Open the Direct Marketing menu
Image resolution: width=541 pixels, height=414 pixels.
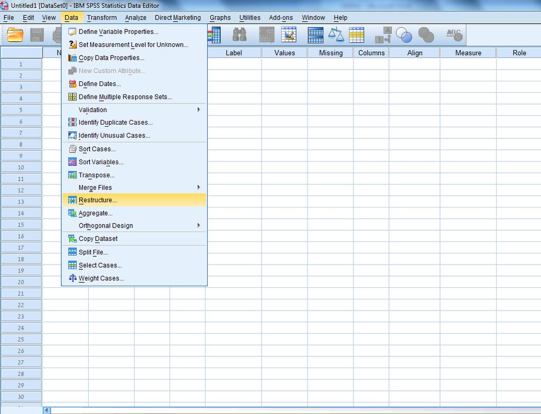coord(178,17)
